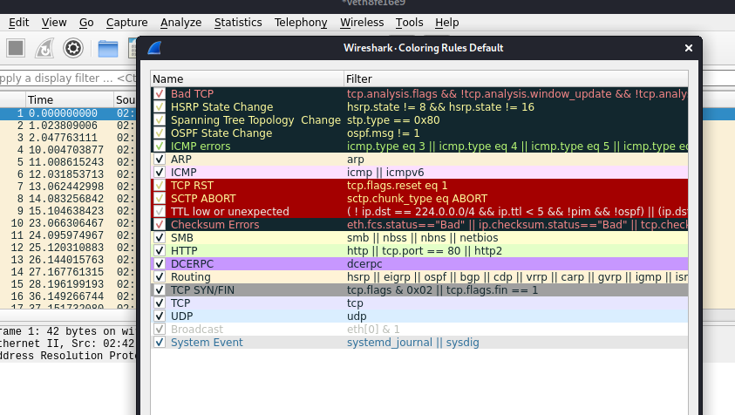Toggle the SCTP ABORT checkbox
This screenshot has height=415, width=735.
(x=160, y=199)
